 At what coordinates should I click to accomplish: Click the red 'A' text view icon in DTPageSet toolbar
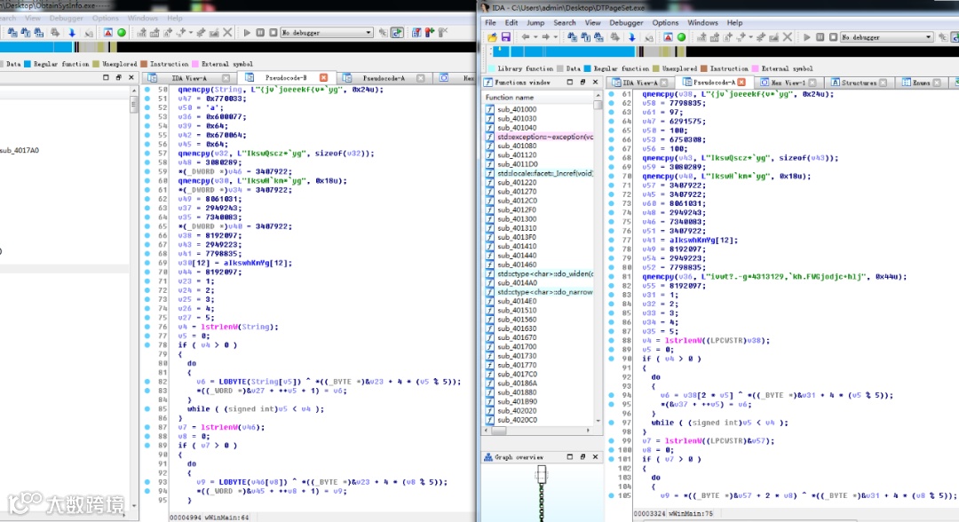click(668, 37)
